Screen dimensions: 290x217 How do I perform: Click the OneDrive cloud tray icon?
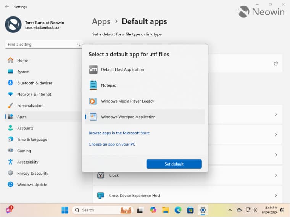tap(239, 210)
